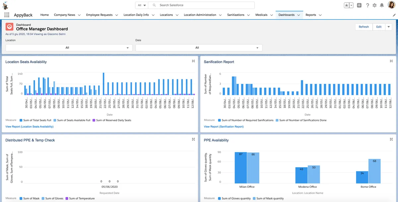Open the search scope All dropdown

(x=142, y=5)
